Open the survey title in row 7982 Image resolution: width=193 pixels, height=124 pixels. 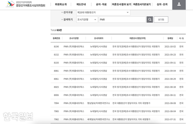131,119
